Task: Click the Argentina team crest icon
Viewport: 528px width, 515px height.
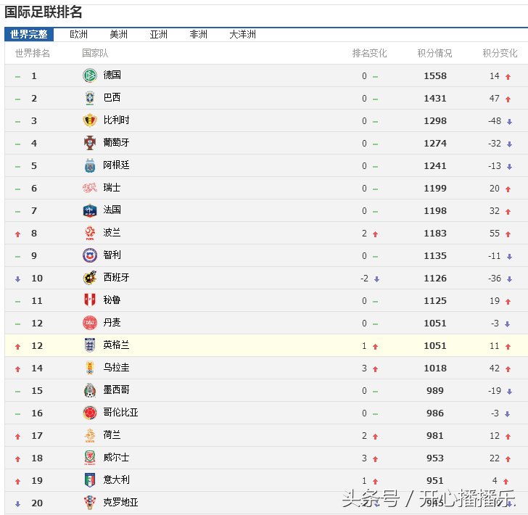Action: coord(90,165)
